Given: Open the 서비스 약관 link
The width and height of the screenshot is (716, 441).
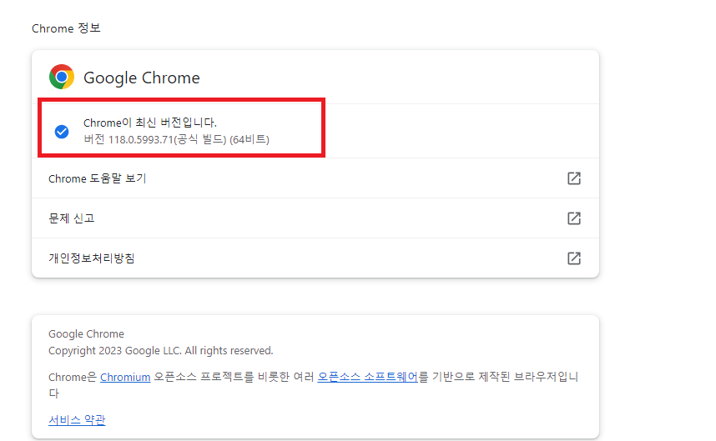Looking at the screenshot, I should click(x=77, y=419).
